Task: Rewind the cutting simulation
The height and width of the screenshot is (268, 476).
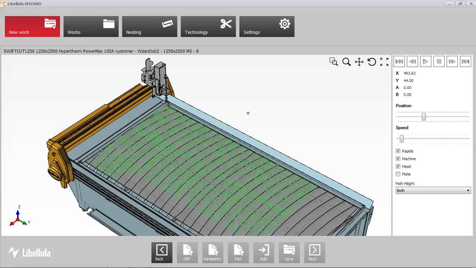Action: (412, 61)
